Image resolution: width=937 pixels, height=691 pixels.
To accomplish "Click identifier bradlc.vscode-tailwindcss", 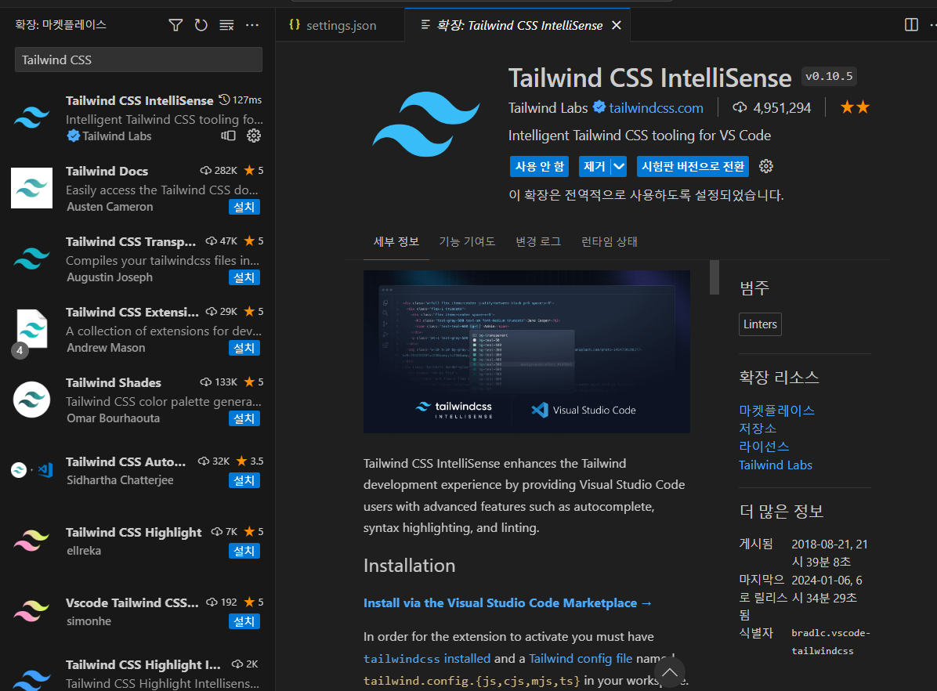I will point(830,642).
